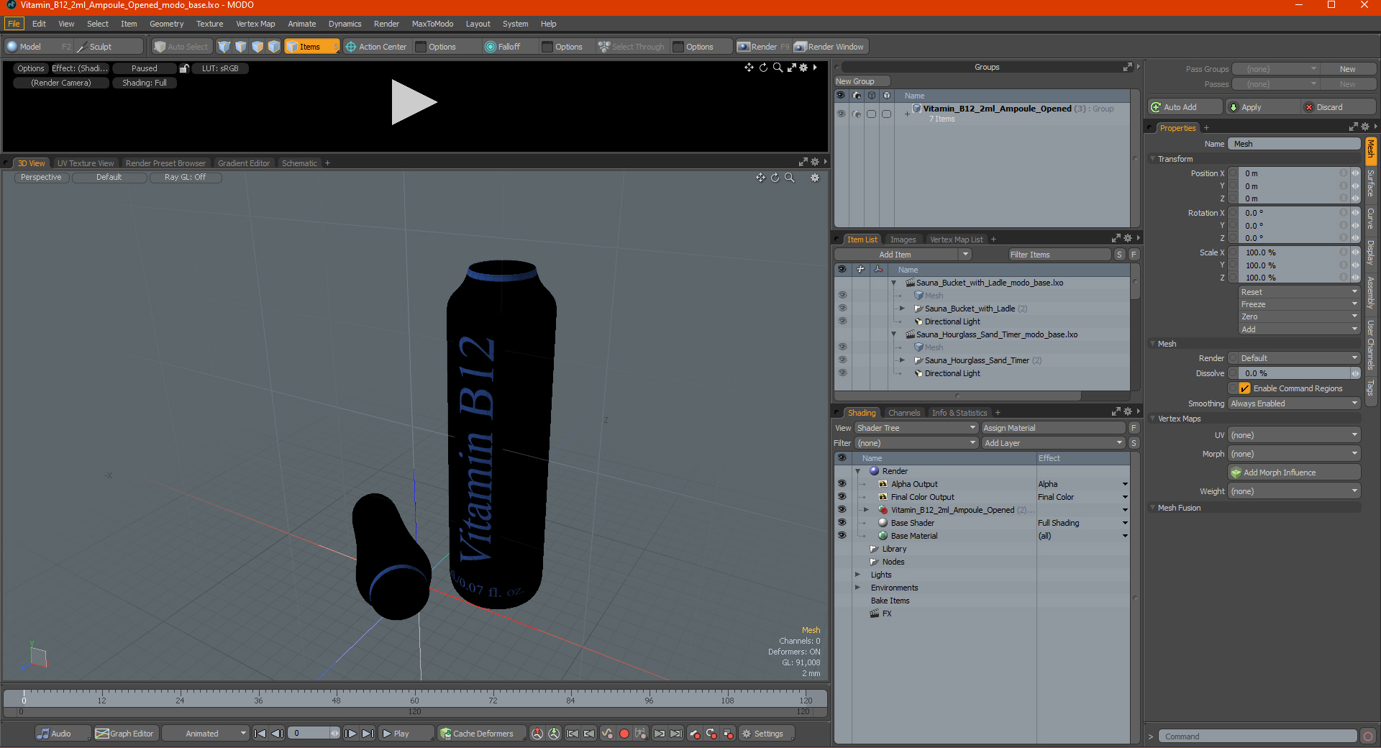Click frame 60 on timeline ruler
Viewport: 1381px width, 748px height.
(414, 699)
